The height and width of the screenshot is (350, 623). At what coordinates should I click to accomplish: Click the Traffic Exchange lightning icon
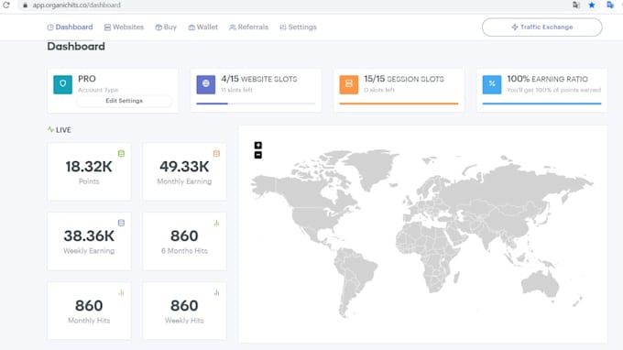click(515, 27)
